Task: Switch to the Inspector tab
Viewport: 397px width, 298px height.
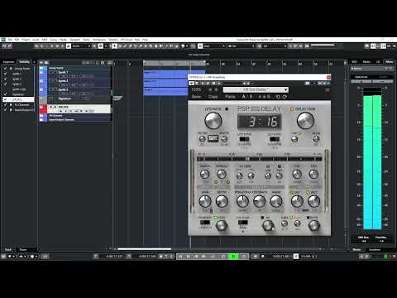Action: click(8, 62)
